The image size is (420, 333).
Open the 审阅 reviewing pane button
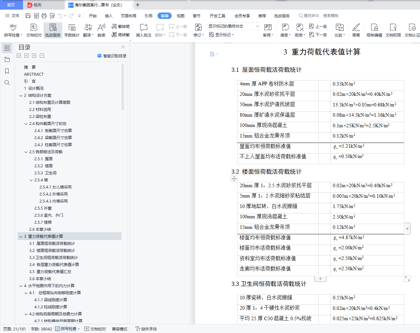[x=268, y=30]
